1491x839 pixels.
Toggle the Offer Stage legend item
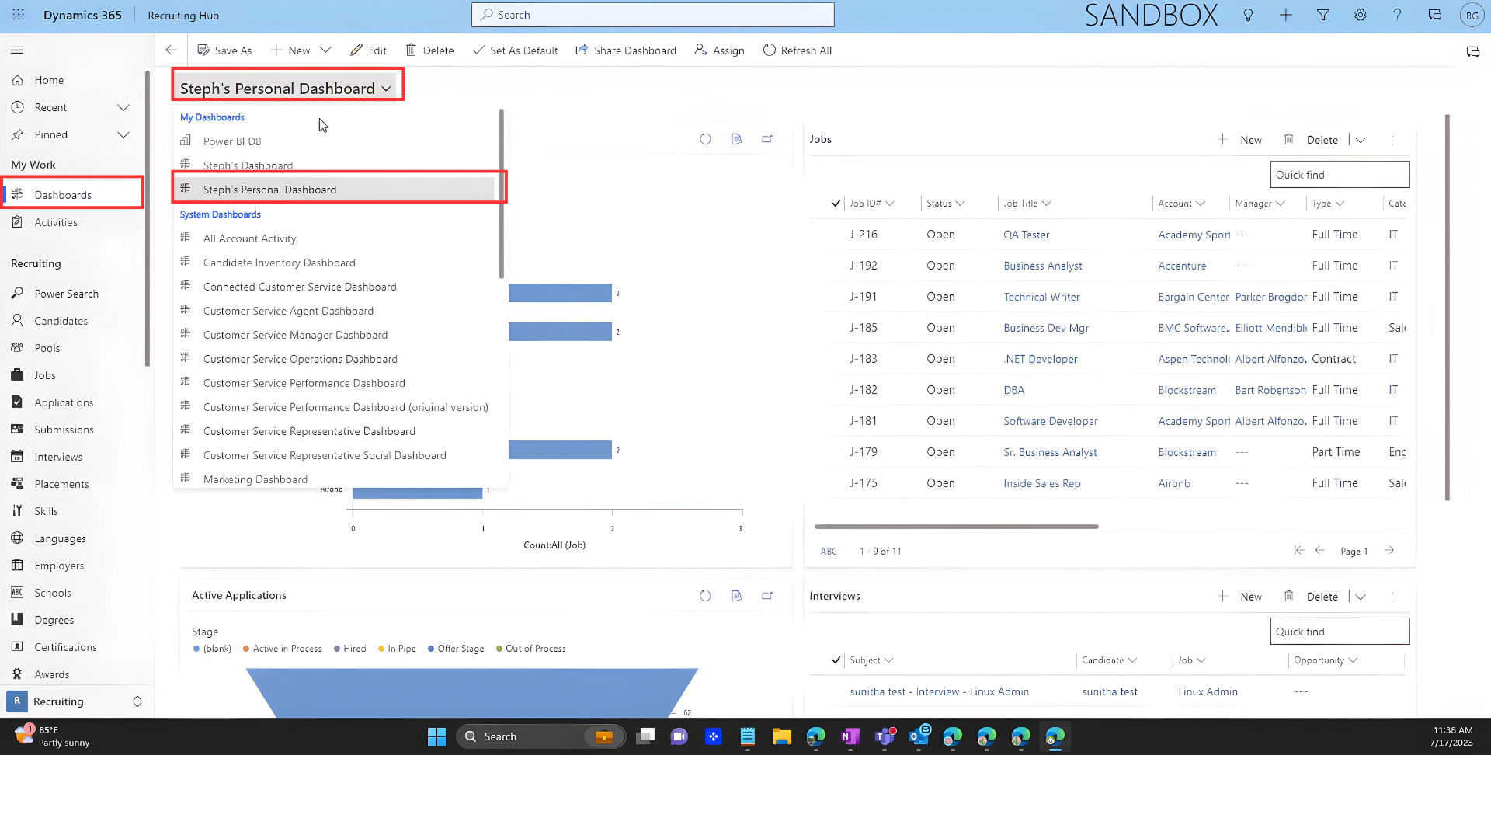(x=456, y=649)
